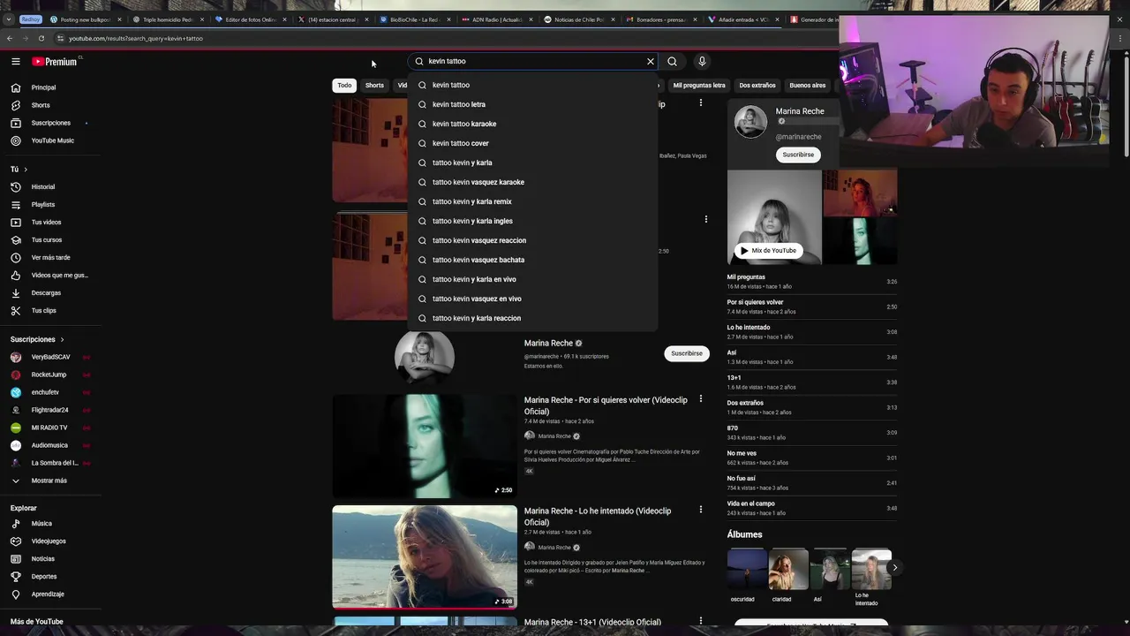
Task: Open Tus videos in sidebar
Action: [46, 222]
